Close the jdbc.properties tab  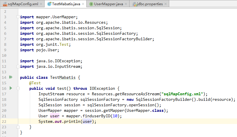click(166, 4)
